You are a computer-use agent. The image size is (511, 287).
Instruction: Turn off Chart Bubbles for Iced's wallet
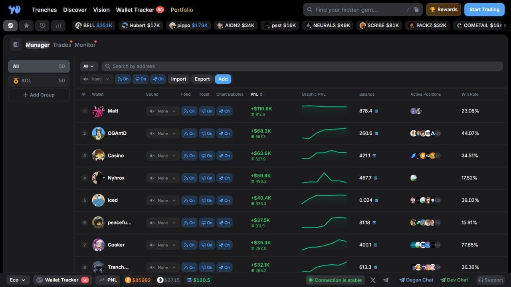pos(224,201)
